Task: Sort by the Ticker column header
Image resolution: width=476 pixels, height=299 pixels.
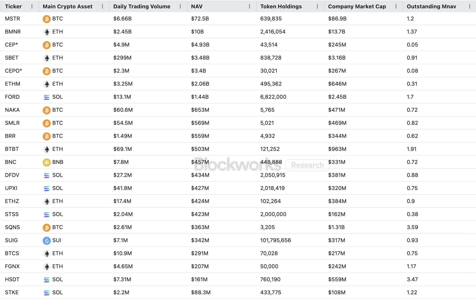Action: 13,6
